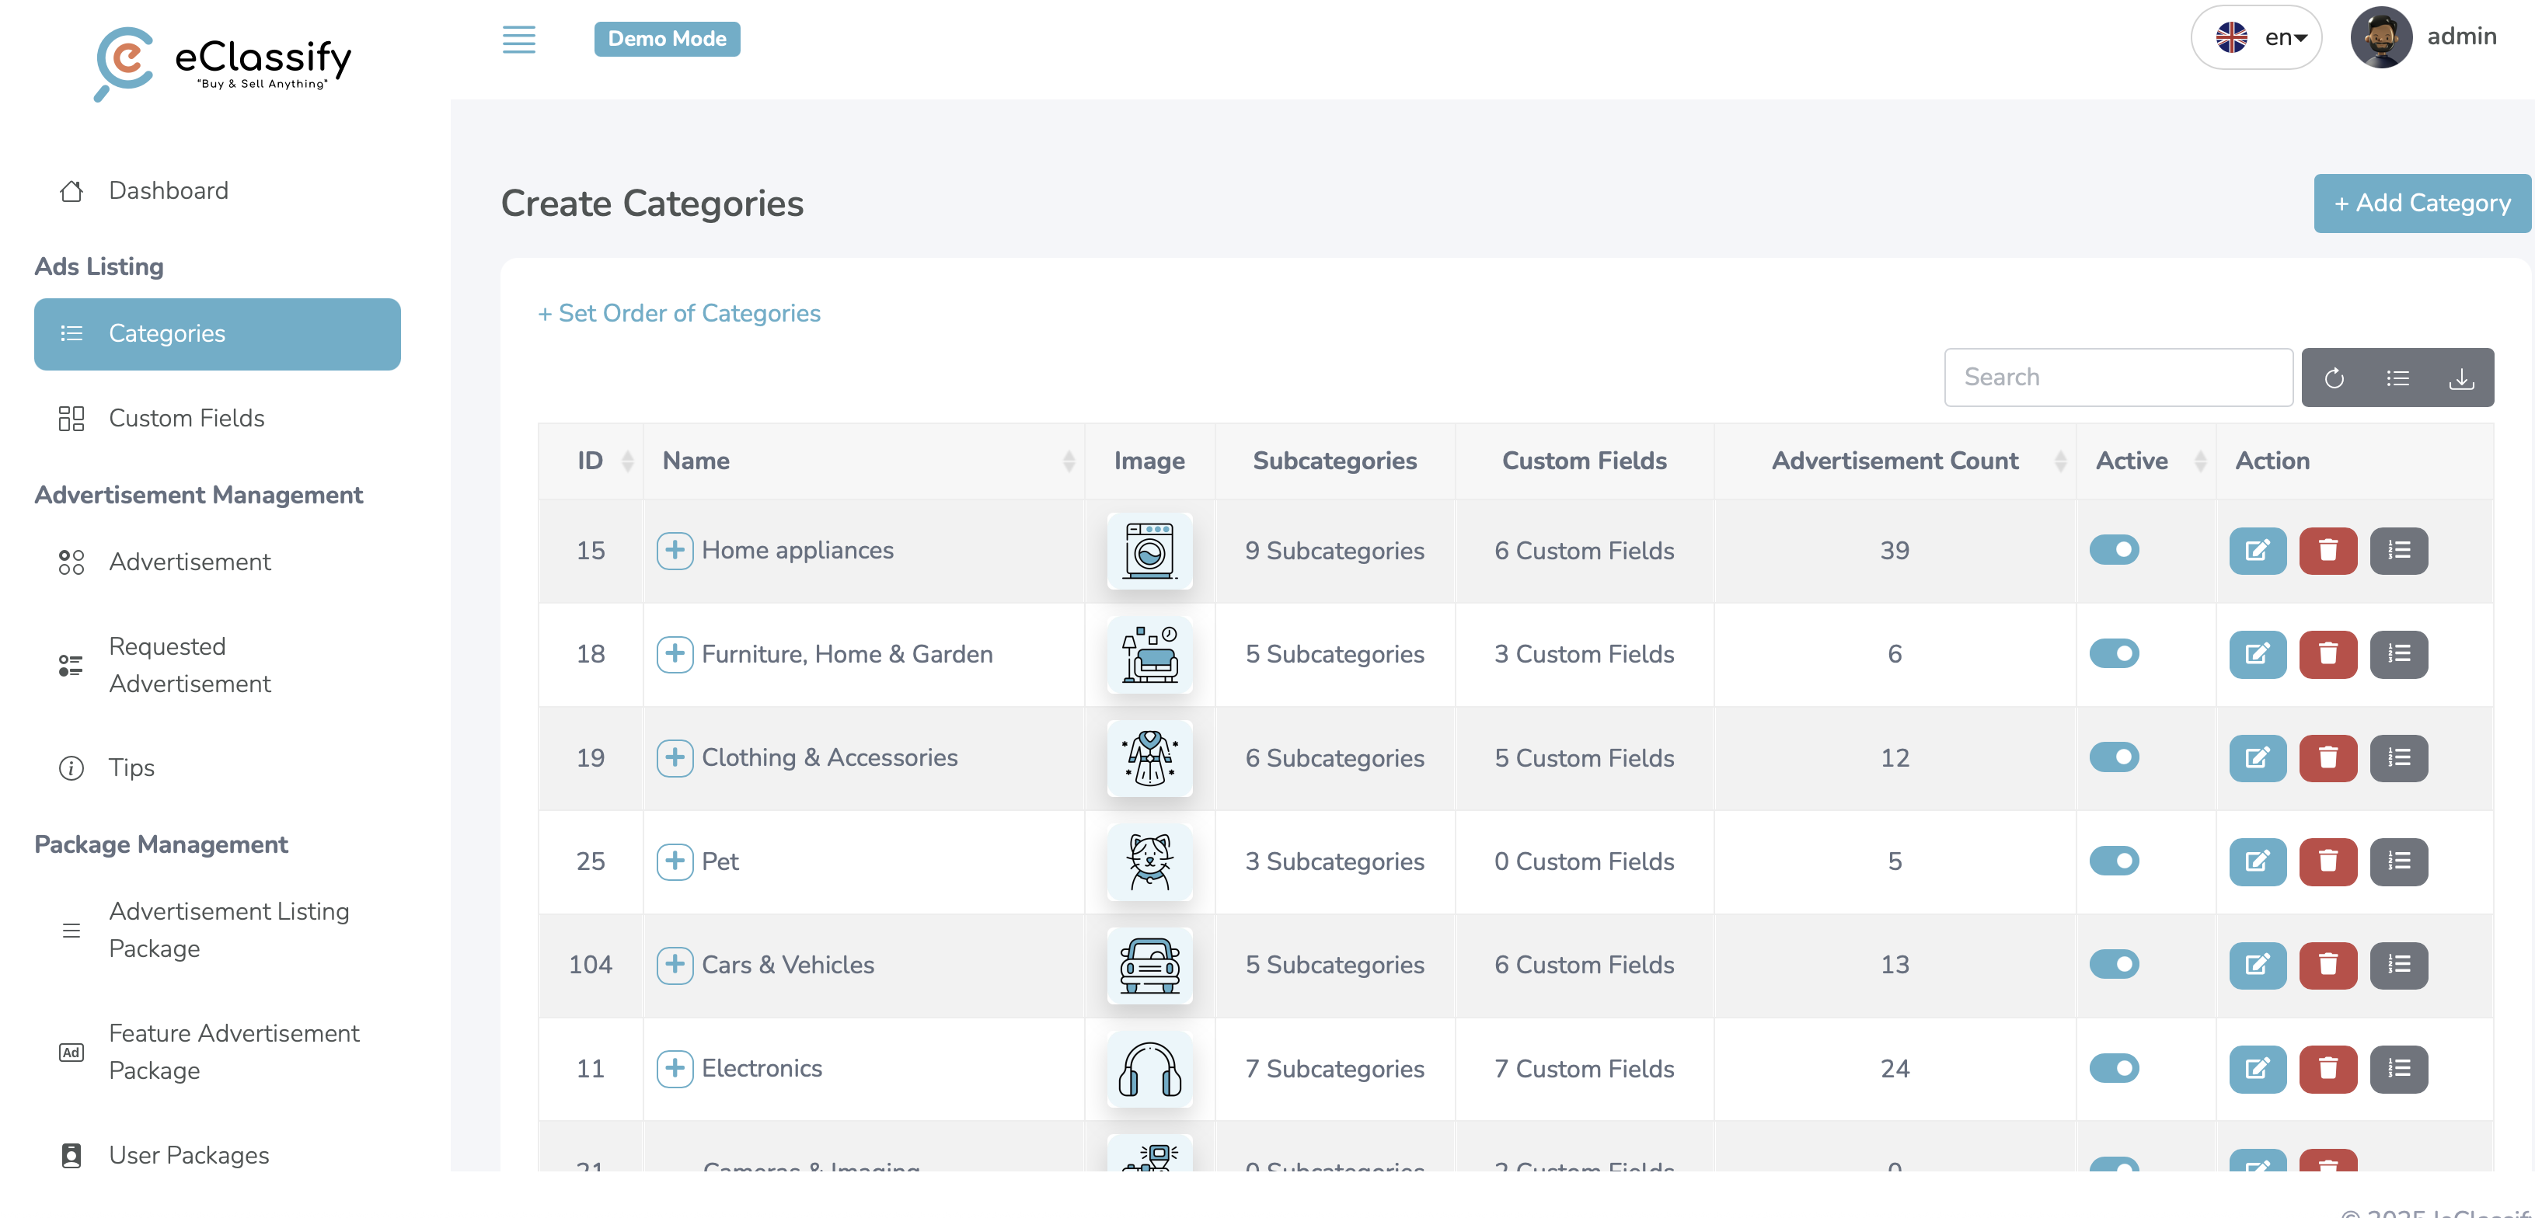Edit the Furniture, Home & Garden category
This screenshot has width=2535, height=1218.
click(x=2258, y=654)
